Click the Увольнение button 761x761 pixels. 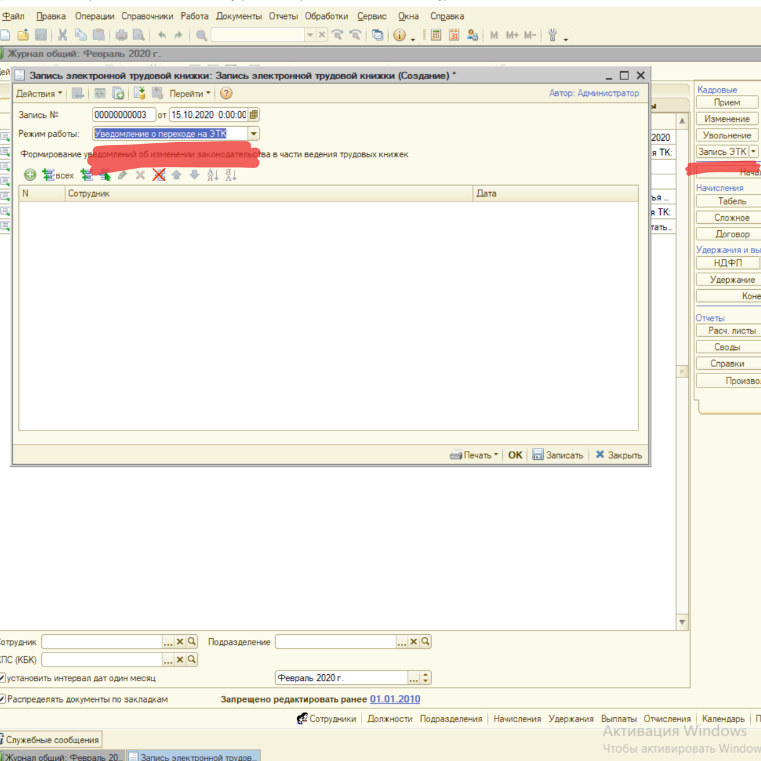(727, 135)
